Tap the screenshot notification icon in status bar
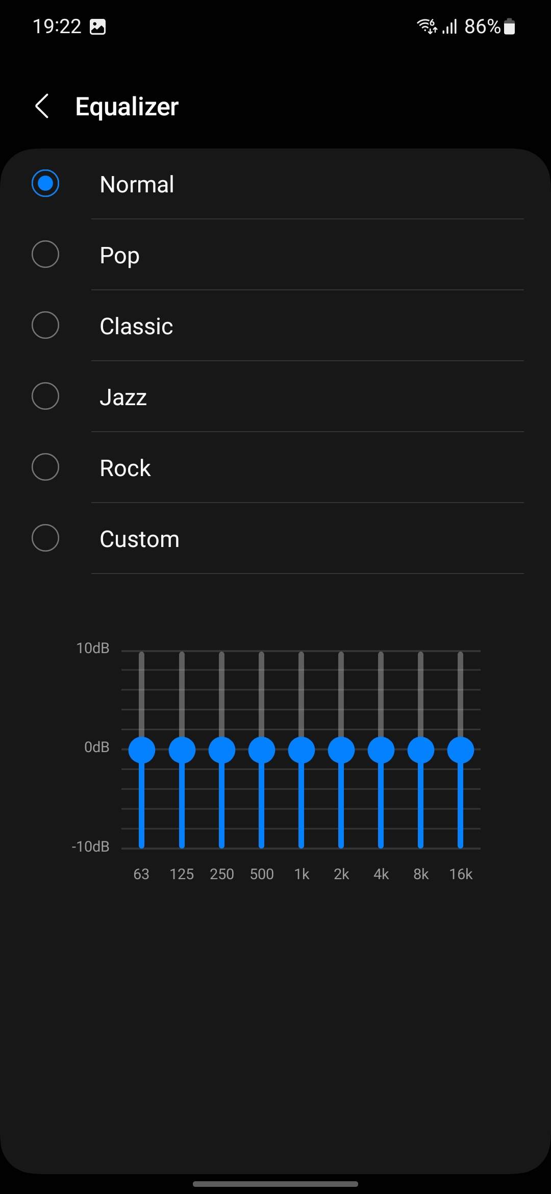The image size is (551, 1194). [x=97, y=27]
